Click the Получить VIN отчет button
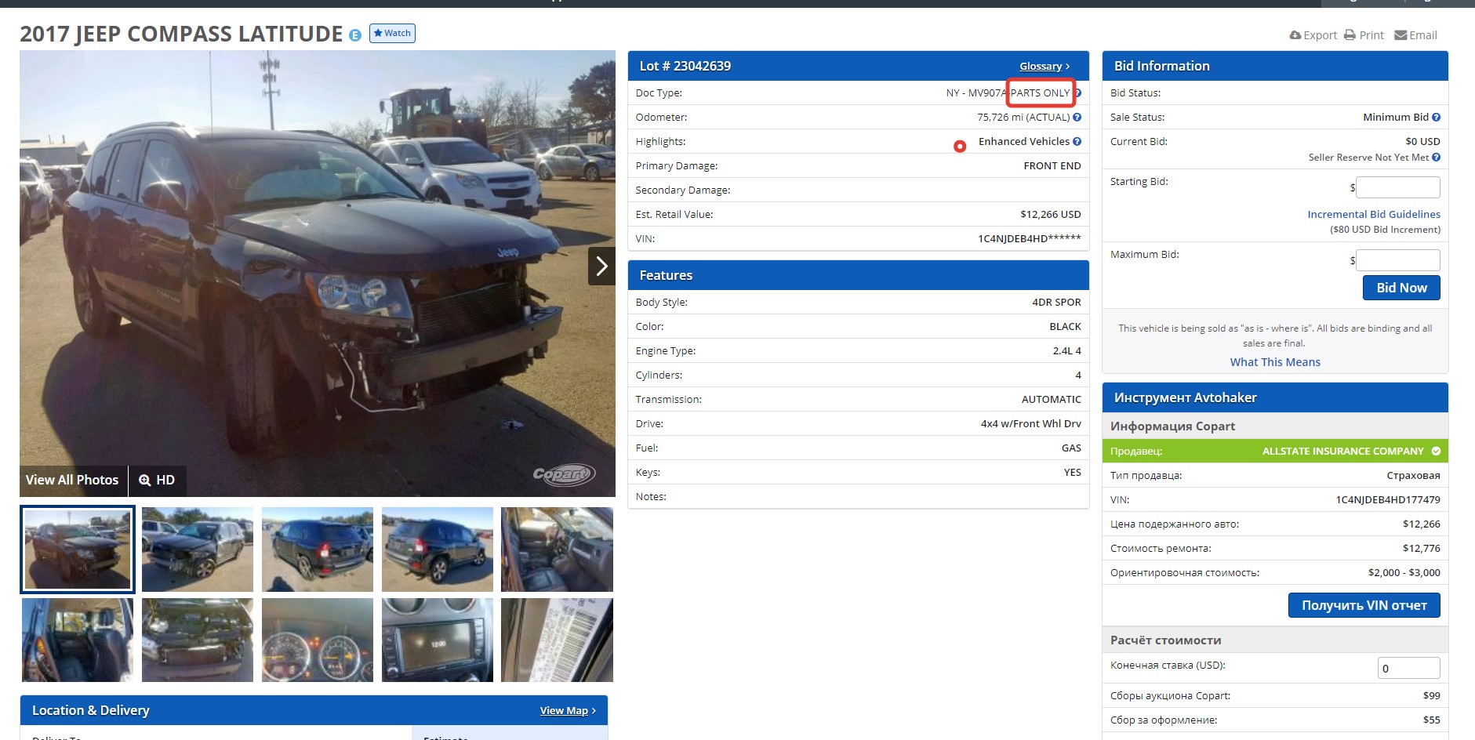This screenshot has height=740, width=1475. pyautogui.click(x=1364, y=605)
